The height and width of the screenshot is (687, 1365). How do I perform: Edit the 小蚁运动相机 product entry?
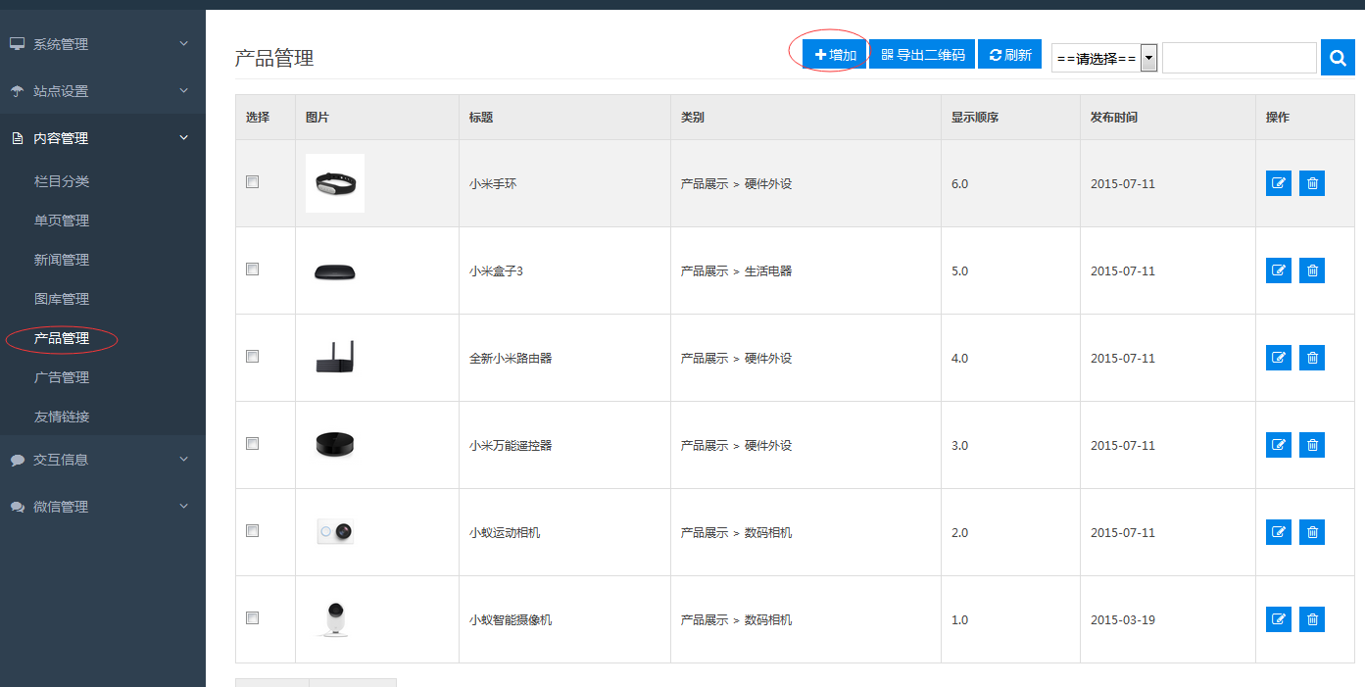coord(1278,532)
